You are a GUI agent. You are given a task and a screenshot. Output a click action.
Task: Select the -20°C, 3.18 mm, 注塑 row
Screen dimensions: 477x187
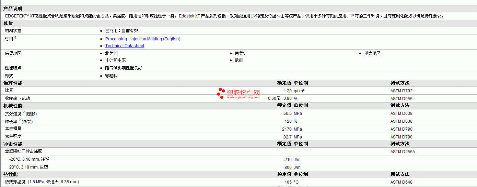pos(29,159)
